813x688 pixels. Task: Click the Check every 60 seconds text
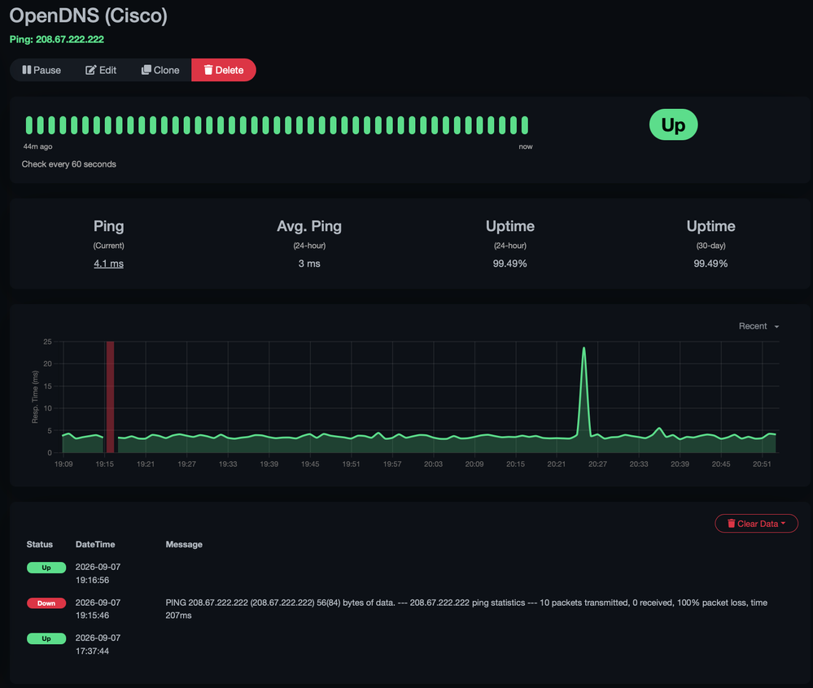click(x=69, y=164)
